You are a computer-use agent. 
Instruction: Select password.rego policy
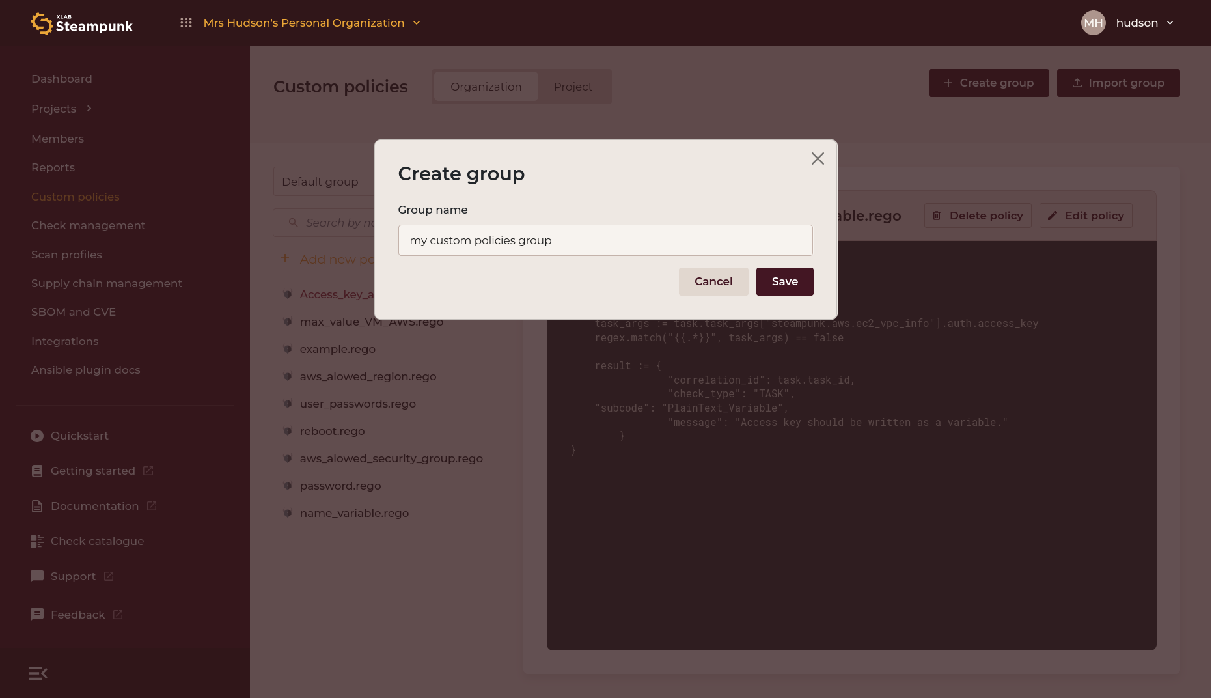(340, 486)
